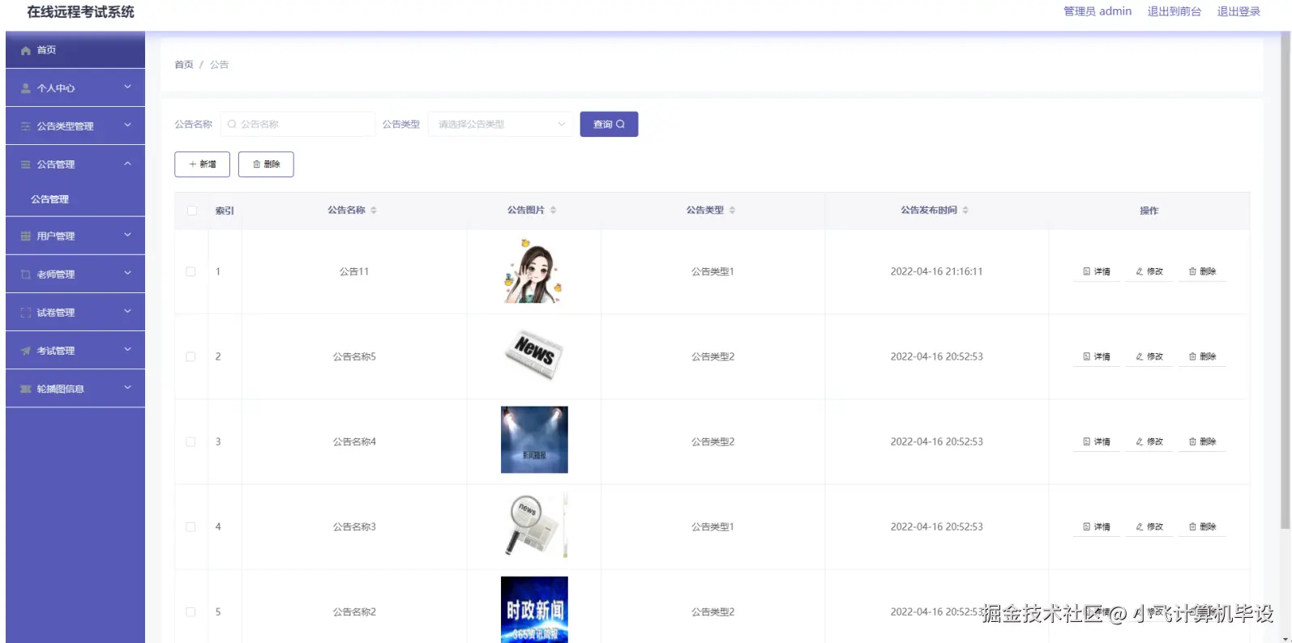Click 删除 for 公告名称3 row
Screen dimensions: 1292x643
coord(1202,527)
